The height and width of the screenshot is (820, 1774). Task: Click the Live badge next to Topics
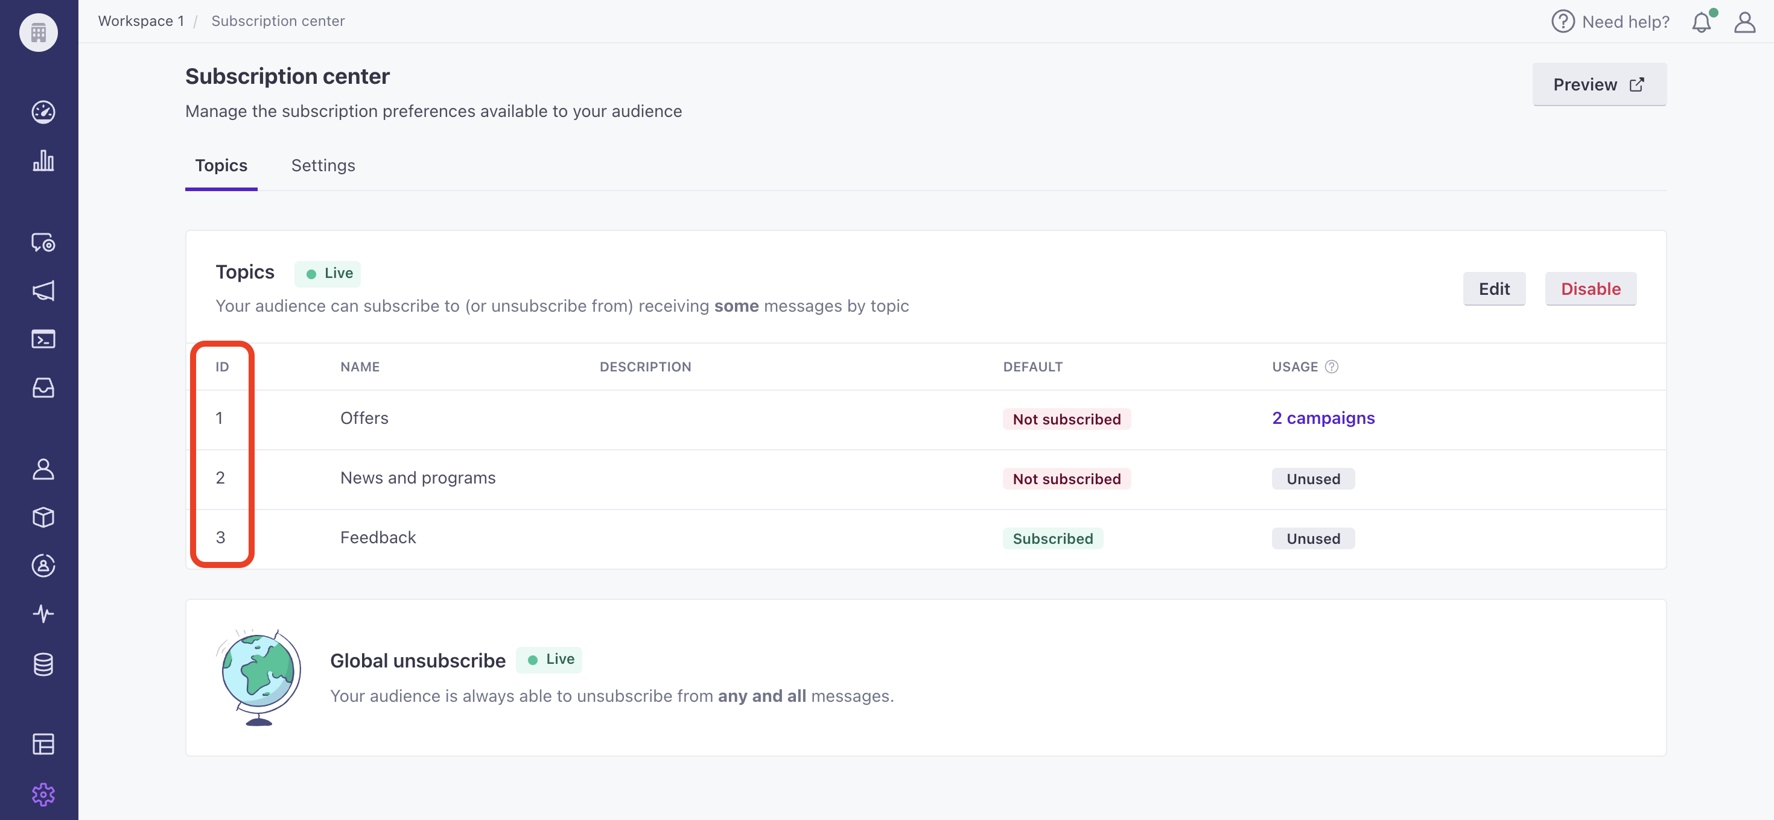click(x=328, y=273)
